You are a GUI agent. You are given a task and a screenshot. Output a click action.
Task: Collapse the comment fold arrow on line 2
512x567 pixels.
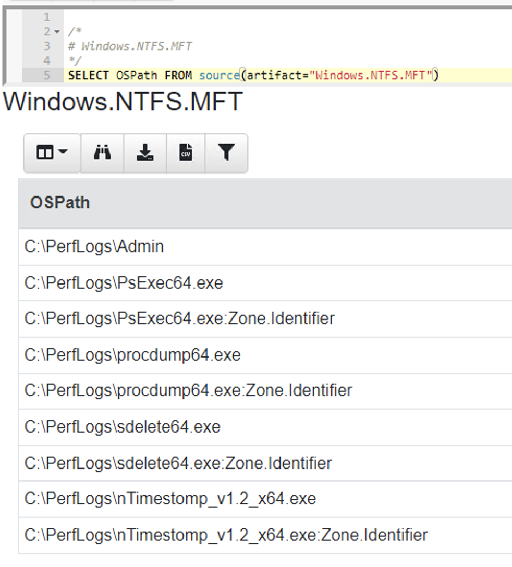(57, 32)
